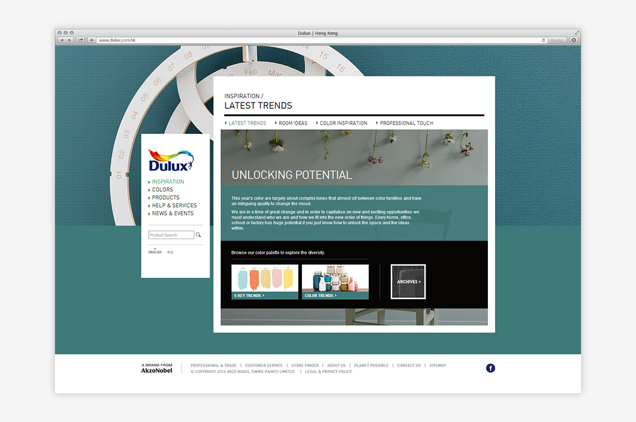The width and height of the screenshot is (636, 422).
Task: Reload the page using the refresh icon
Action: click(x=543, y=40)
